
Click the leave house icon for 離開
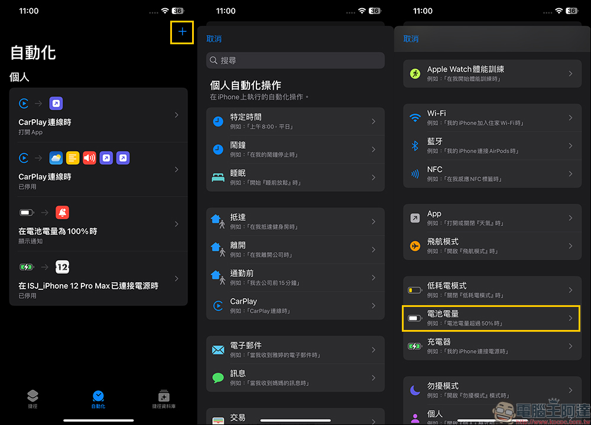coord(218,249)
